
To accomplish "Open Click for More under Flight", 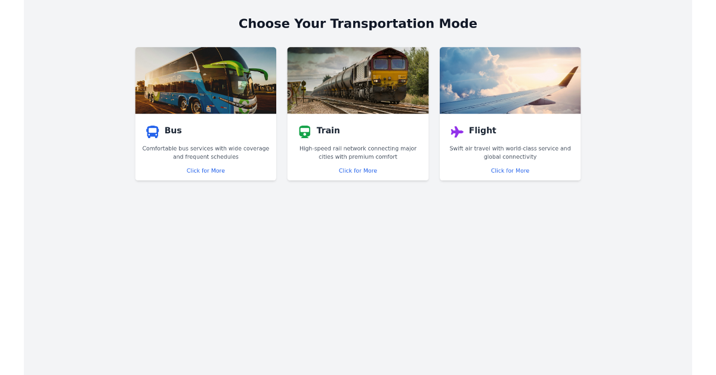I will pyautogui.click(x=510, y=170).
